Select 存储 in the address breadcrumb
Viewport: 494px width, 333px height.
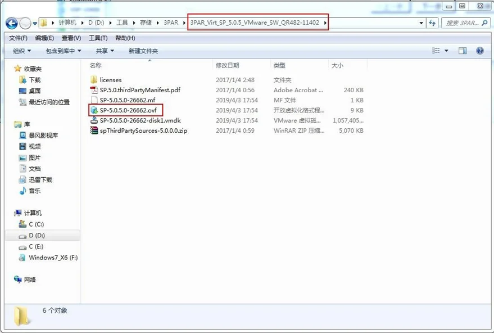point(146,22)
